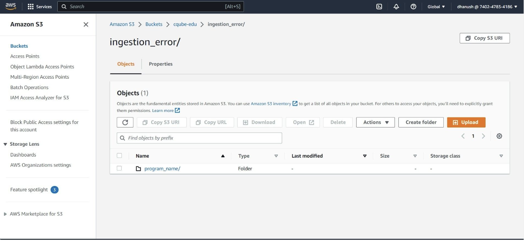Open Storage Lens Dashboards
This screenshot has width=524, height=241.
pos(23,155)
